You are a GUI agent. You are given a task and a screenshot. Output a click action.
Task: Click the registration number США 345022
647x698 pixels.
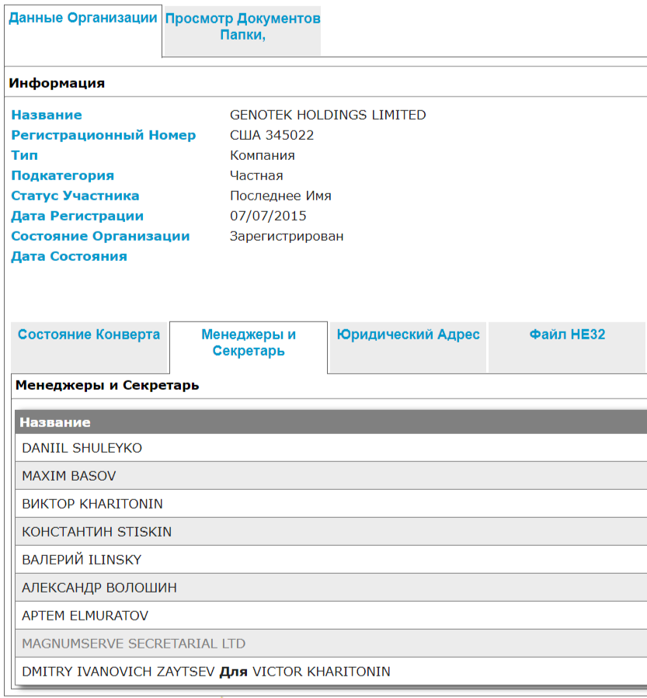click(x=272, y=135)
